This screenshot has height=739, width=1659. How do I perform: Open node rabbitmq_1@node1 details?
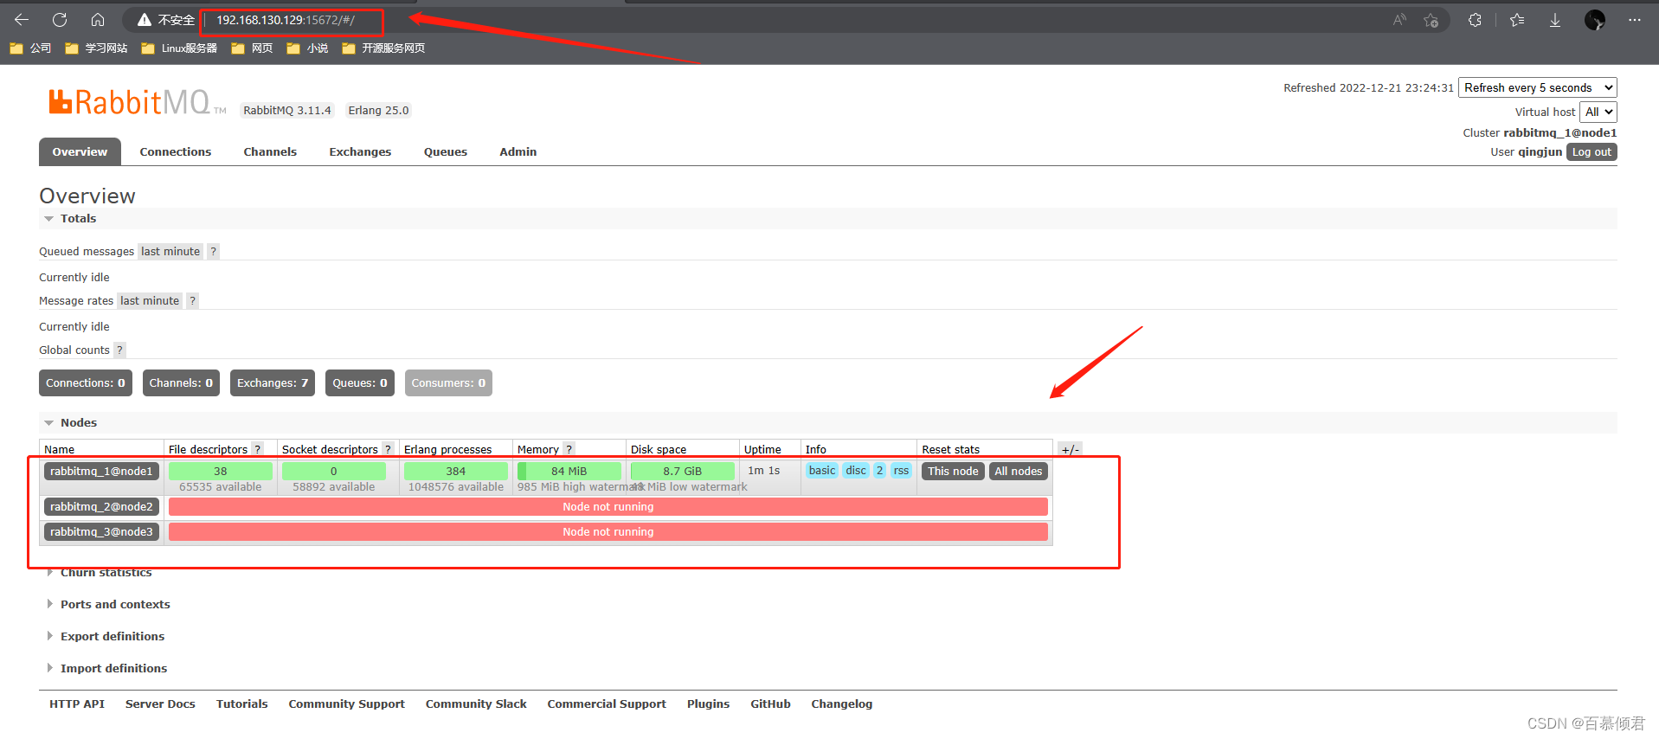click(x=101, y=472)
